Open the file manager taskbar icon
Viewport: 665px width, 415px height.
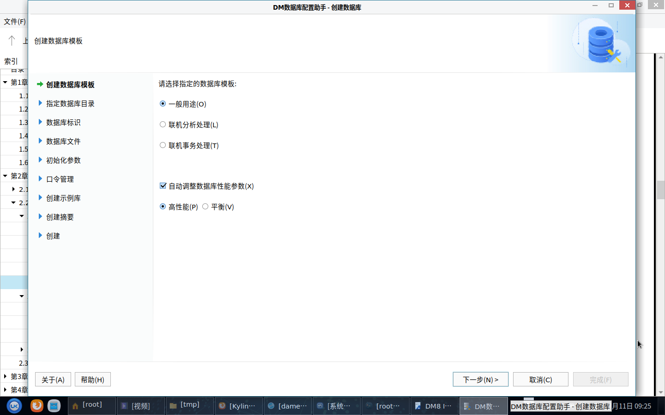(54, 406)
